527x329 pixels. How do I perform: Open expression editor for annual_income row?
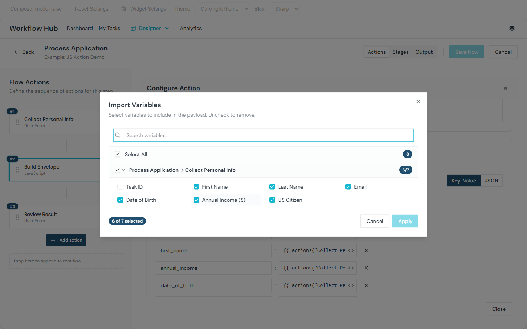click(351, 268)
